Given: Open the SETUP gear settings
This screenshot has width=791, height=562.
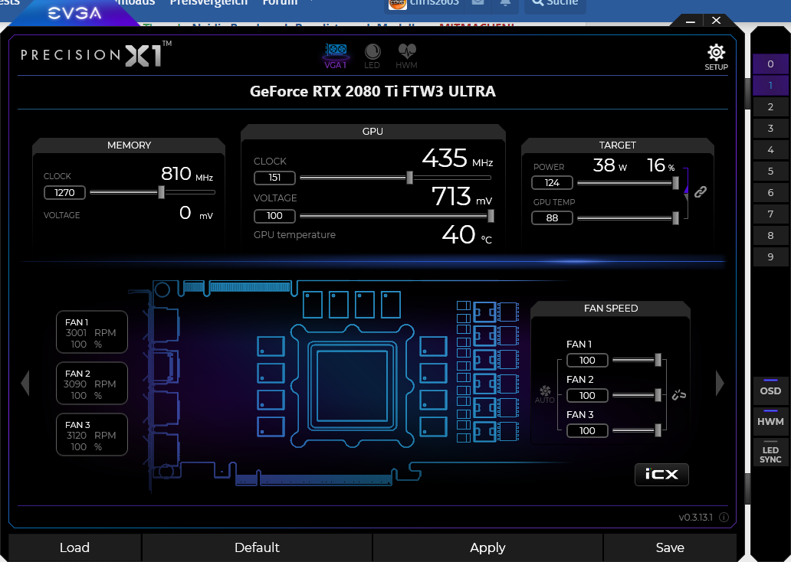Looking at the screenshot, I should (716, 57).
